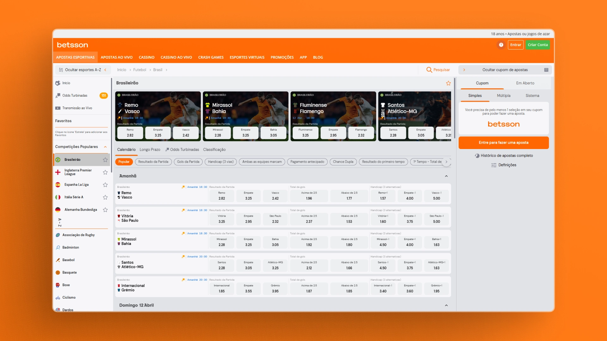607x341 pixels.
Task: Collapse the Amanhã match section
Action: click(x=446, y=176)
